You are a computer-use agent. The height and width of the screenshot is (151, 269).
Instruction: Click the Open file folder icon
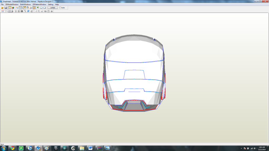tap(2, 8)
